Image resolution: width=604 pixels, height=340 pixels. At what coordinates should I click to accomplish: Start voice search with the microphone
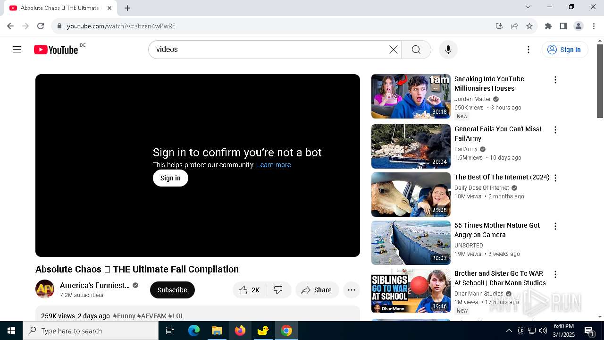click(x=448, y=50)
